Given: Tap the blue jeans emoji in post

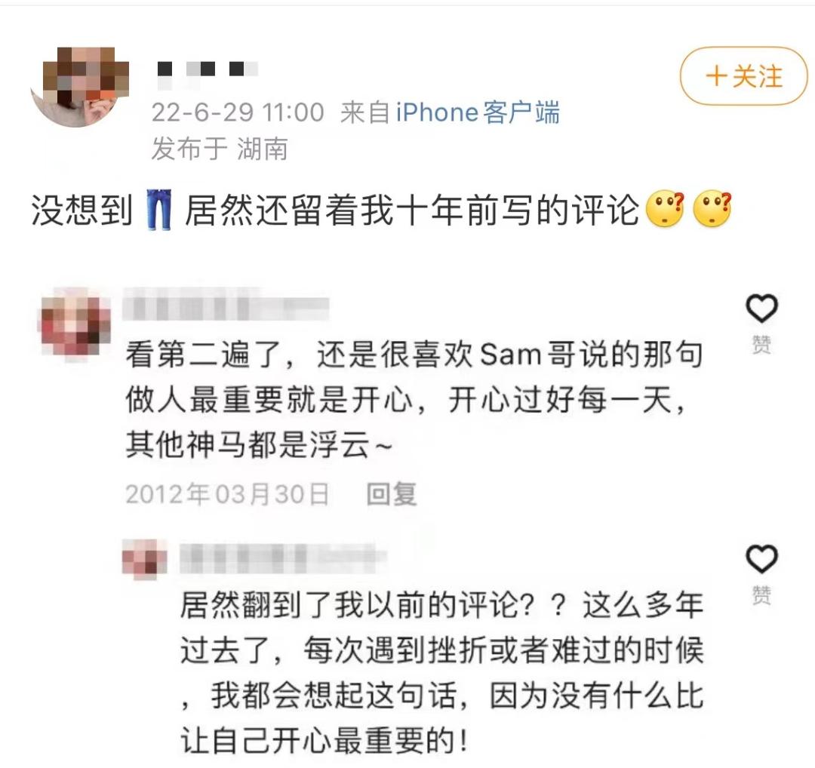Looking at the screenshot, I should tap(158, 210).
